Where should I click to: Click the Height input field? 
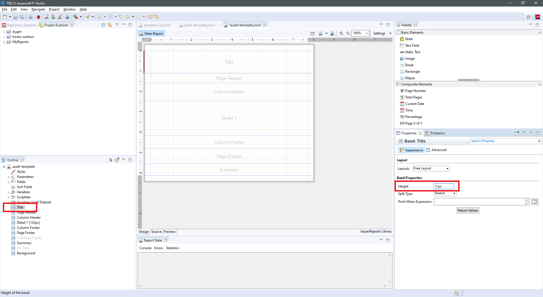point(443,186)
